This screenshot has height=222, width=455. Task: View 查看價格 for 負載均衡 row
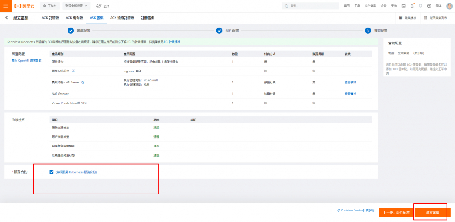click(x=351, y=82)
